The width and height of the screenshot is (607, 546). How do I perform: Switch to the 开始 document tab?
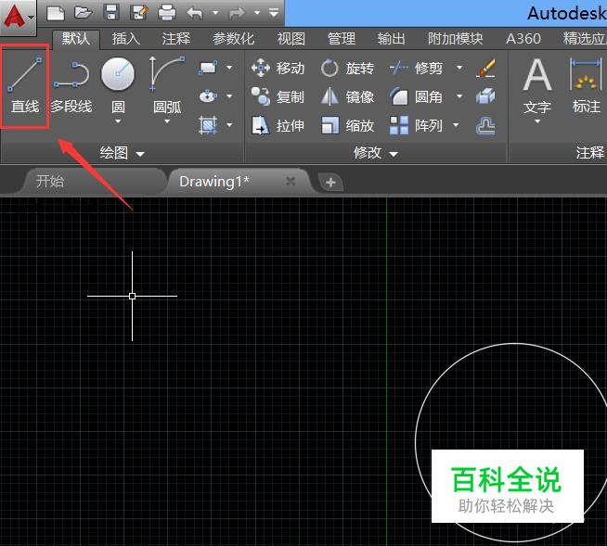coord(50,182)
